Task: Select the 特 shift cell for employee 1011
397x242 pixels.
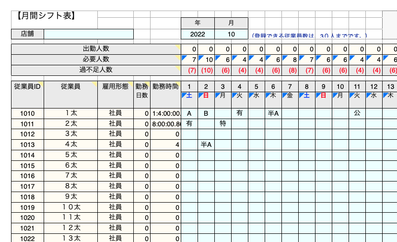Action: click(x=223, y=123)
